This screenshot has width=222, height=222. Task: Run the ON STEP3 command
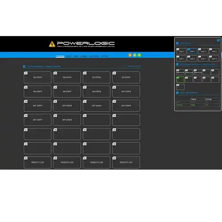[67, 77]
